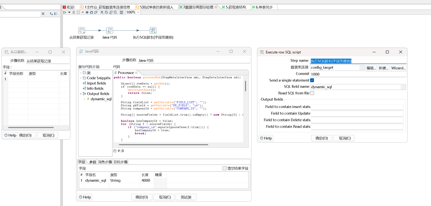The height and width of the screenshot is (206, 431).
Task: Show the execution results pane
Action: (122, 12)
